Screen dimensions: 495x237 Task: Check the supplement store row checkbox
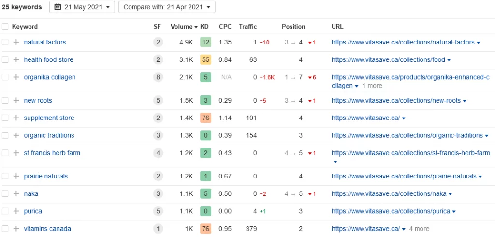pyautogui.click(x=5, y=118)
